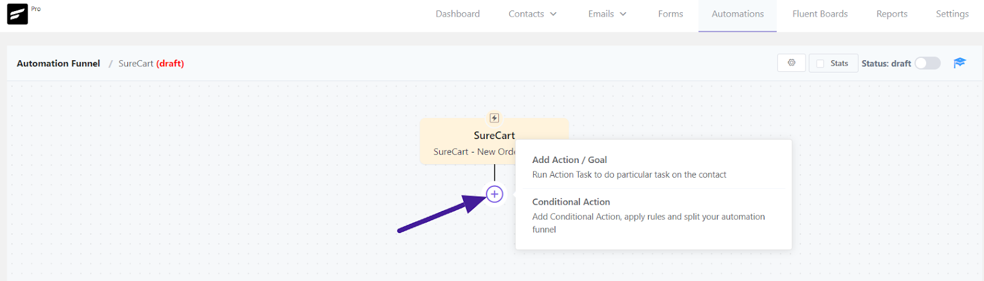Image resolution: width=984 pixels, height=281 pixels.
Task: Click the graduation cap help icon
Action: click(x=959, y=63)
